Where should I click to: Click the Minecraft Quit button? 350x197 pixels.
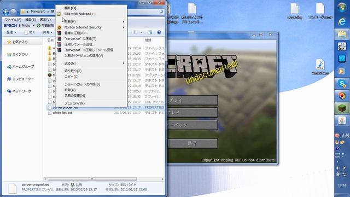click(x=192, y=143)
